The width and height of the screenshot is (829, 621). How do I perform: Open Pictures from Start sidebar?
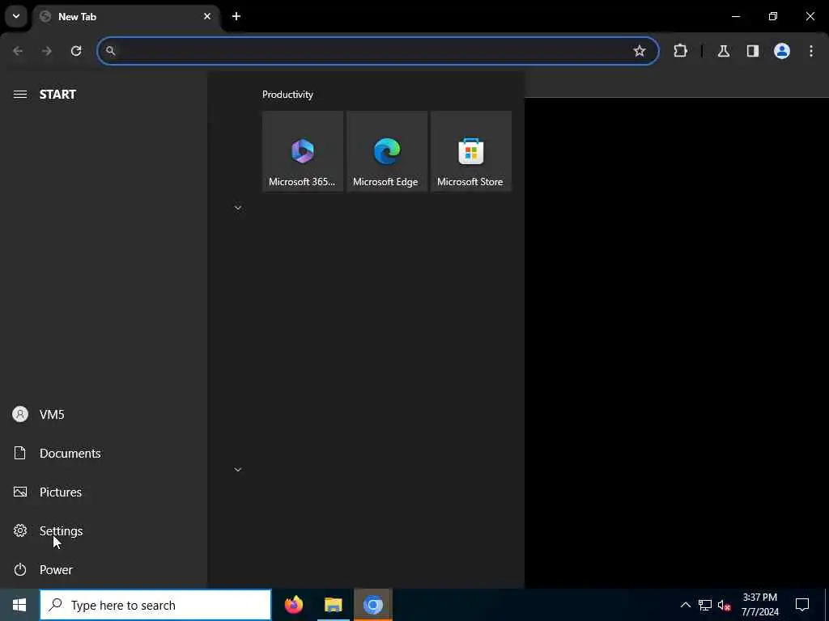click(x=103, y=492)
